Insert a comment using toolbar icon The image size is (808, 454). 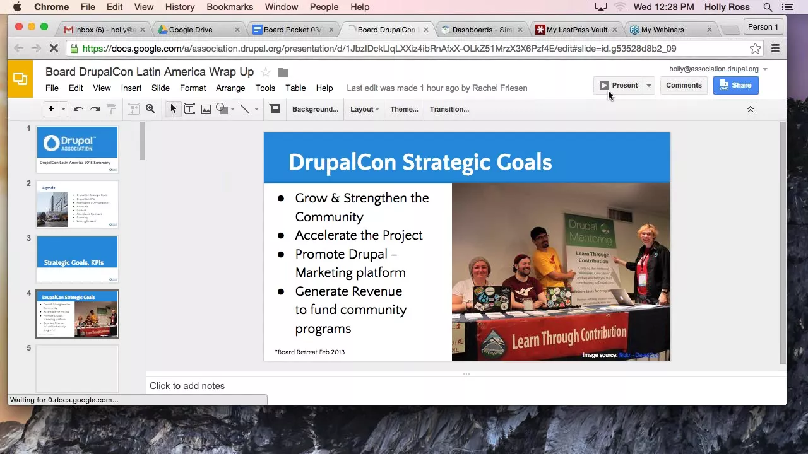click(x=275, y=109)
